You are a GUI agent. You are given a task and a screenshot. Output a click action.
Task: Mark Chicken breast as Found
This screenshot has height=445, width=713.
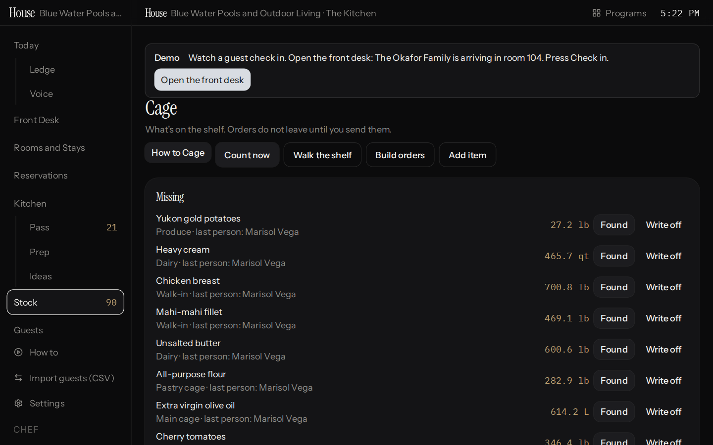pos(614,287)
